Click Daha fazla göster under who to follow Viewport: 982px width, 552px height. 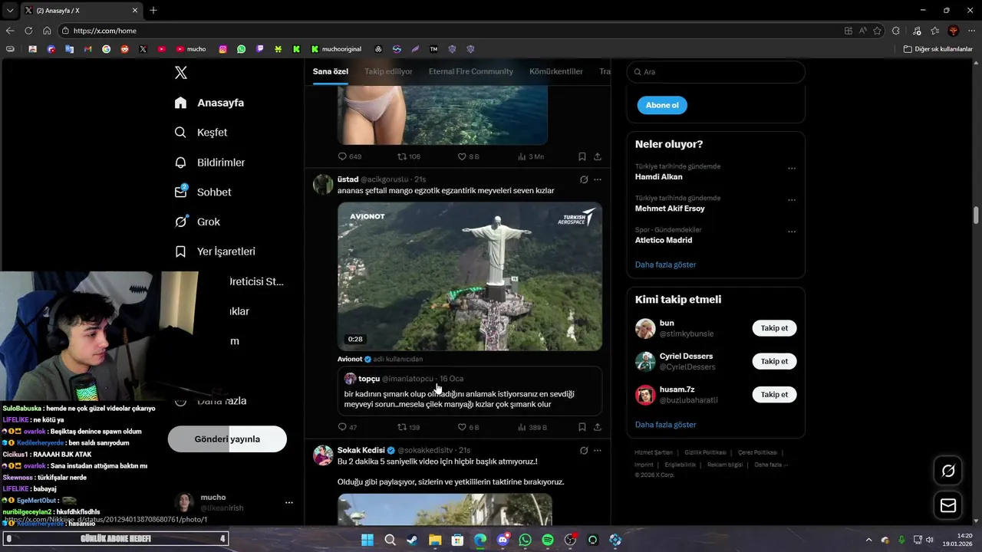(666, 425)
